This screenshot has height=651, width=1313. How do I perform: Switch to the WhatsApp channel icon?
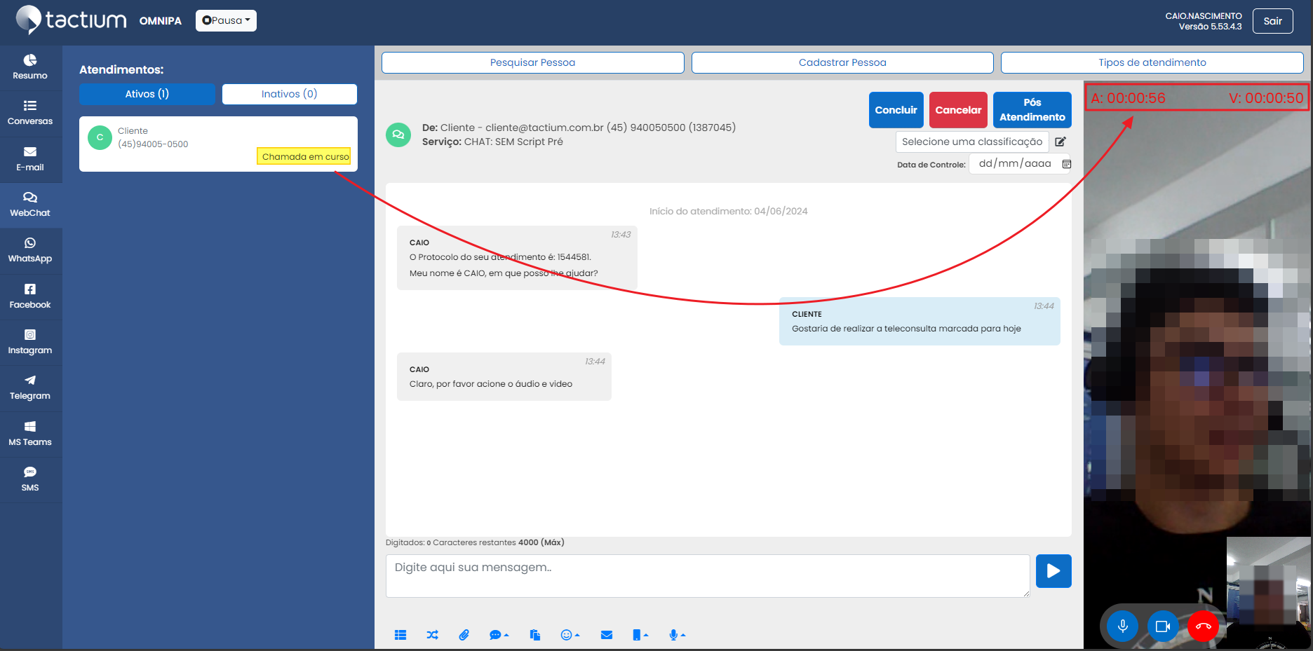pyautogui.click(x=31, y=249)
